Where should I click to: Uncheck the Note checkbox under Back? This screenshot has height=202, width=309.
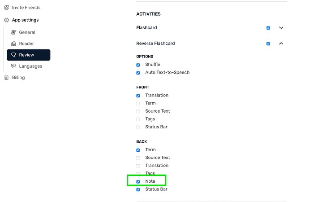click(138, 181)
